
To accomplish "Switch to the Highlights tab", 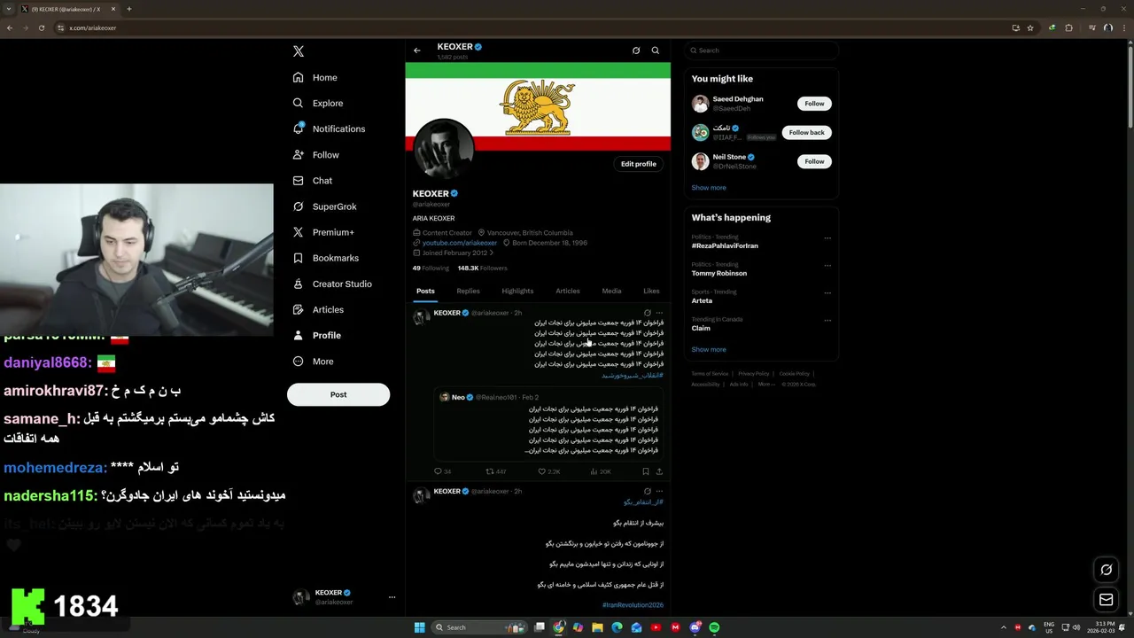I will click(517, 292).
